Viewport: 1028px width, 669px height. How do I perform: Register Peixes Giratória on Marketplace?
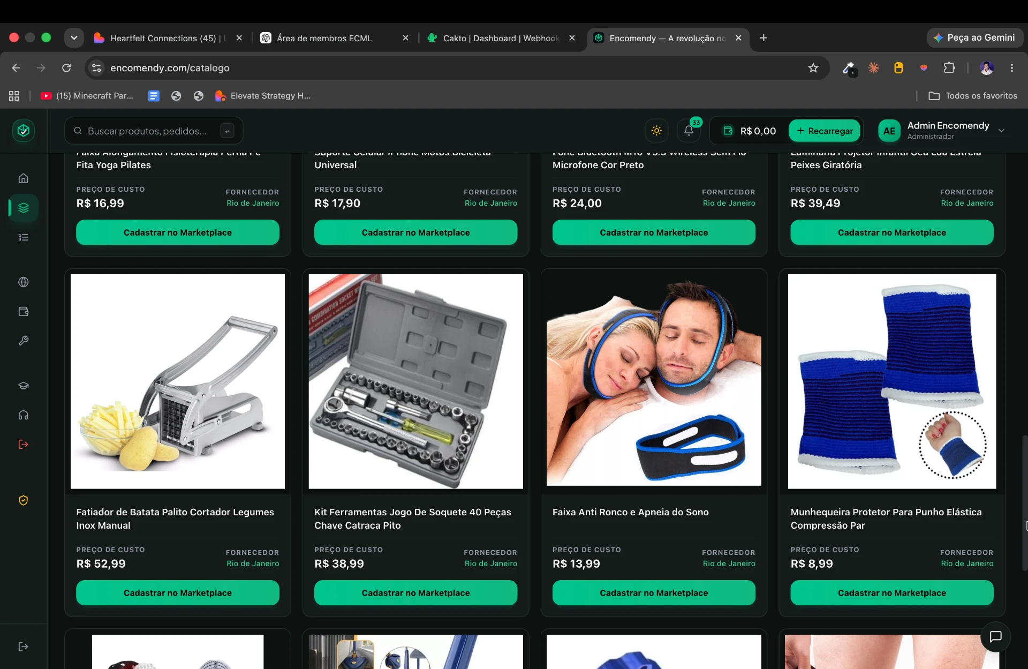[x=892, y=232]
